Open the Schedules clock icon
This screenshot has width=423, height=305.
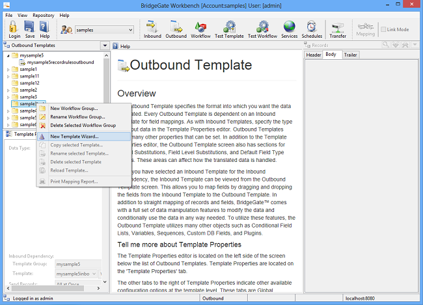click(x=312, y=27)
